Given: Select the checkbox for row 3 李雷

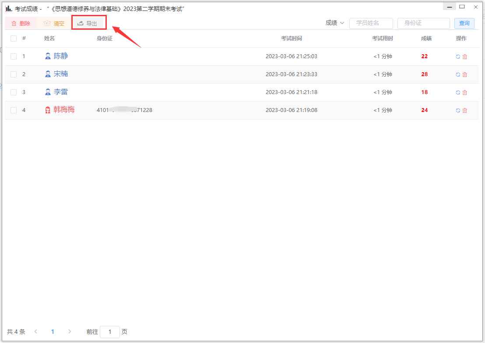Looking at the screenshot, I should coord(14,92).
